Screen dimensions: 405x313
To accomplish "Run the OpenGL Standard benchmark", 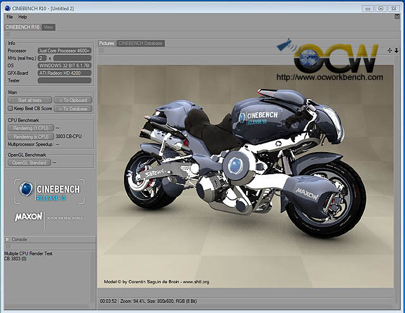I will 29,163.
